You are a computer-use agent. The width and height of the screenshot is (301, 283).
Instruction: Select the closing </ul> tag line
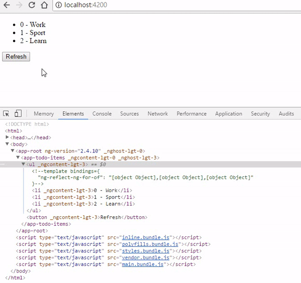34,211
